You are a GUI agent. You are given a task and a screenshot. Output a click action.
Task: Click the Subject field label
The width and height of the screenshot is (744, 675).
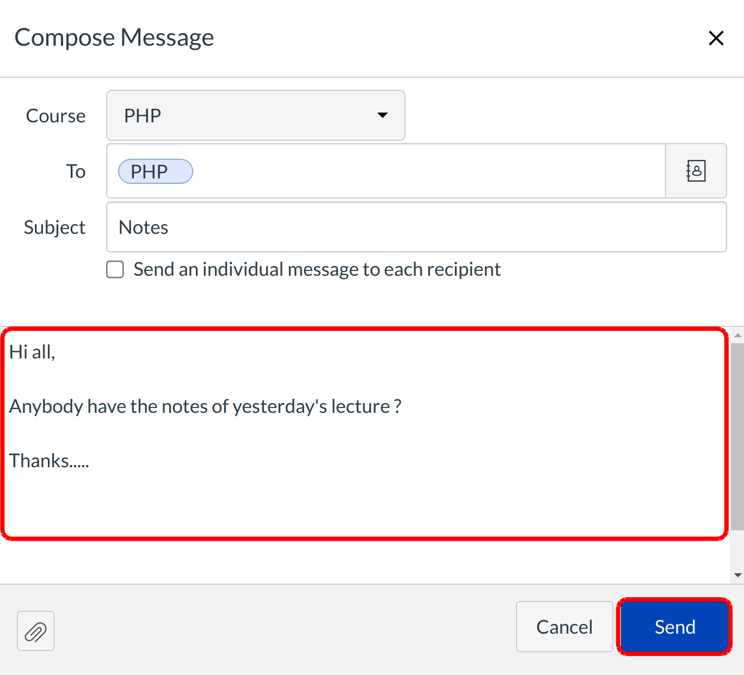[x=54, y=227]
